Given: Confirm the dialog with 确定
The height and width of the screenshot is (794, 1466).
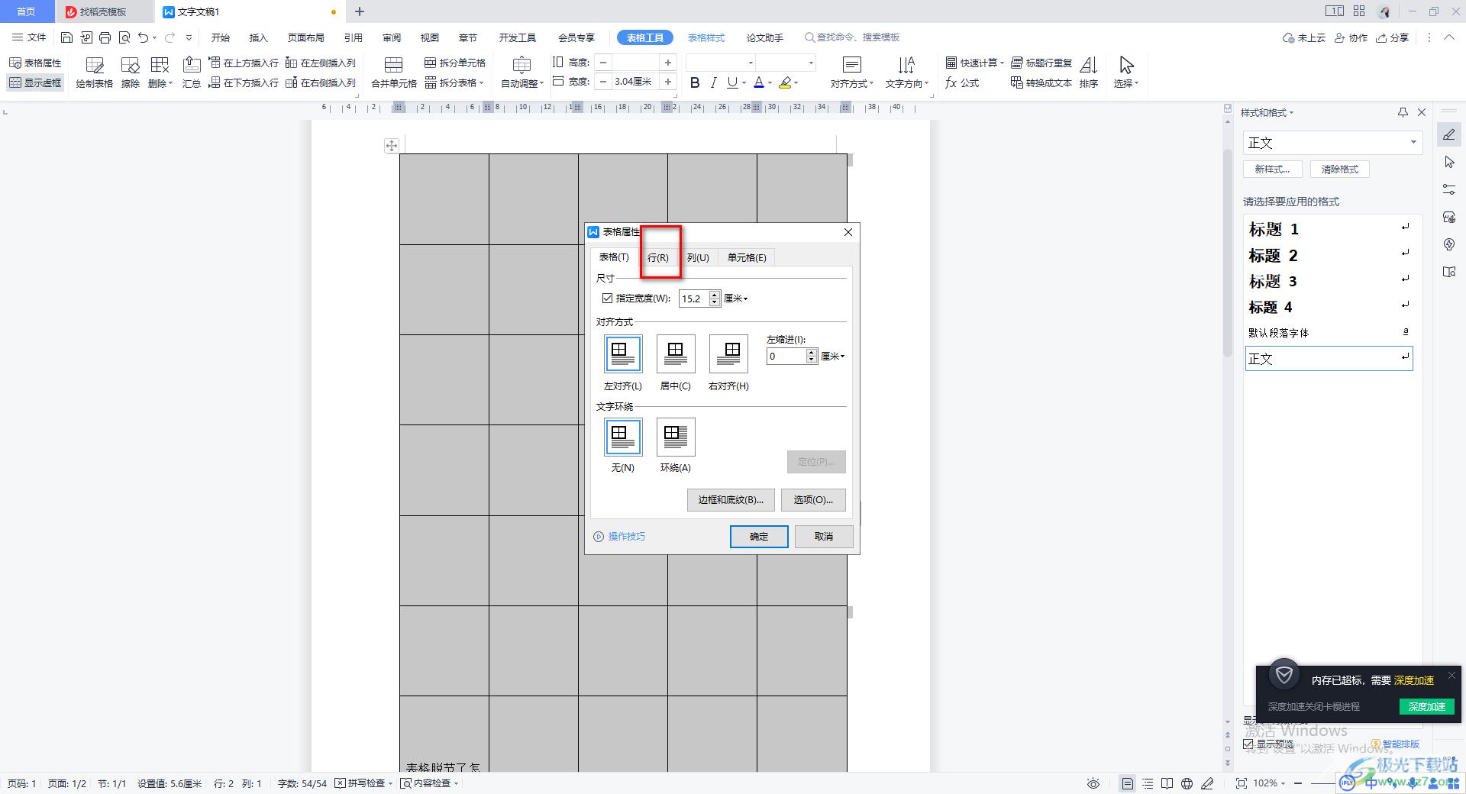Looking at the screenshot, I should tap(759, 537).
